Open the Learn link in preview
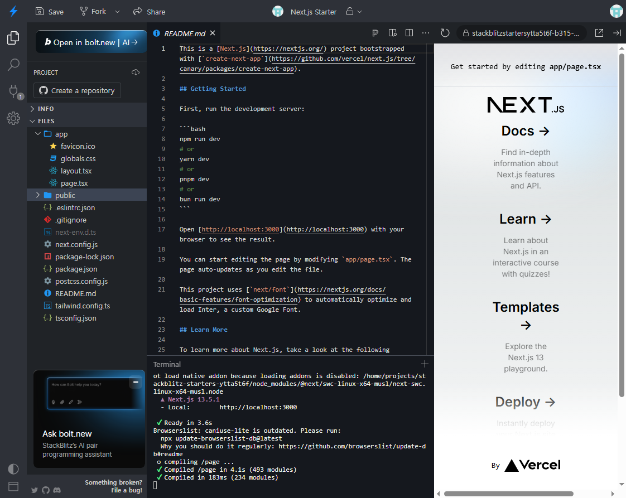The height and width of the screenshot is (498, 626). (x=526, y=219)
